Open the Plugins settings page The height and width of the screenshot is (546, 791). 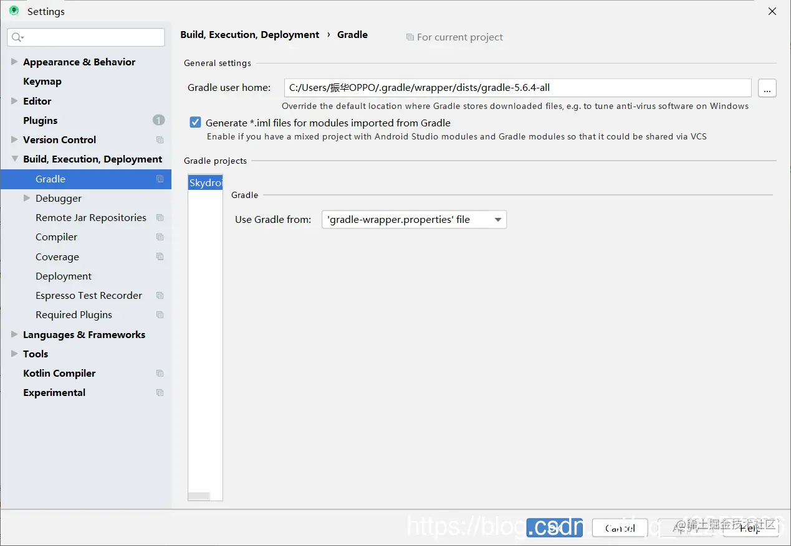tap(41, 120)
